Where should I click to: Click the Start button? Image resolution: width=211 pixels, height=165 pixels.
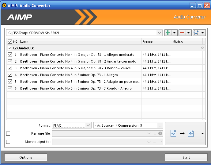pos(186,157)
